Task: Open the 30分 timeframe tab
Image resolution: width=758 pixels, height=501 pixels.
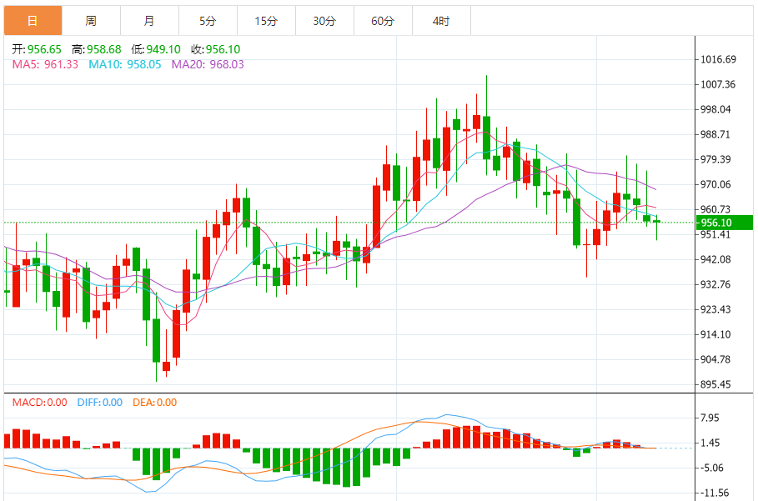Action: [325, 21]
